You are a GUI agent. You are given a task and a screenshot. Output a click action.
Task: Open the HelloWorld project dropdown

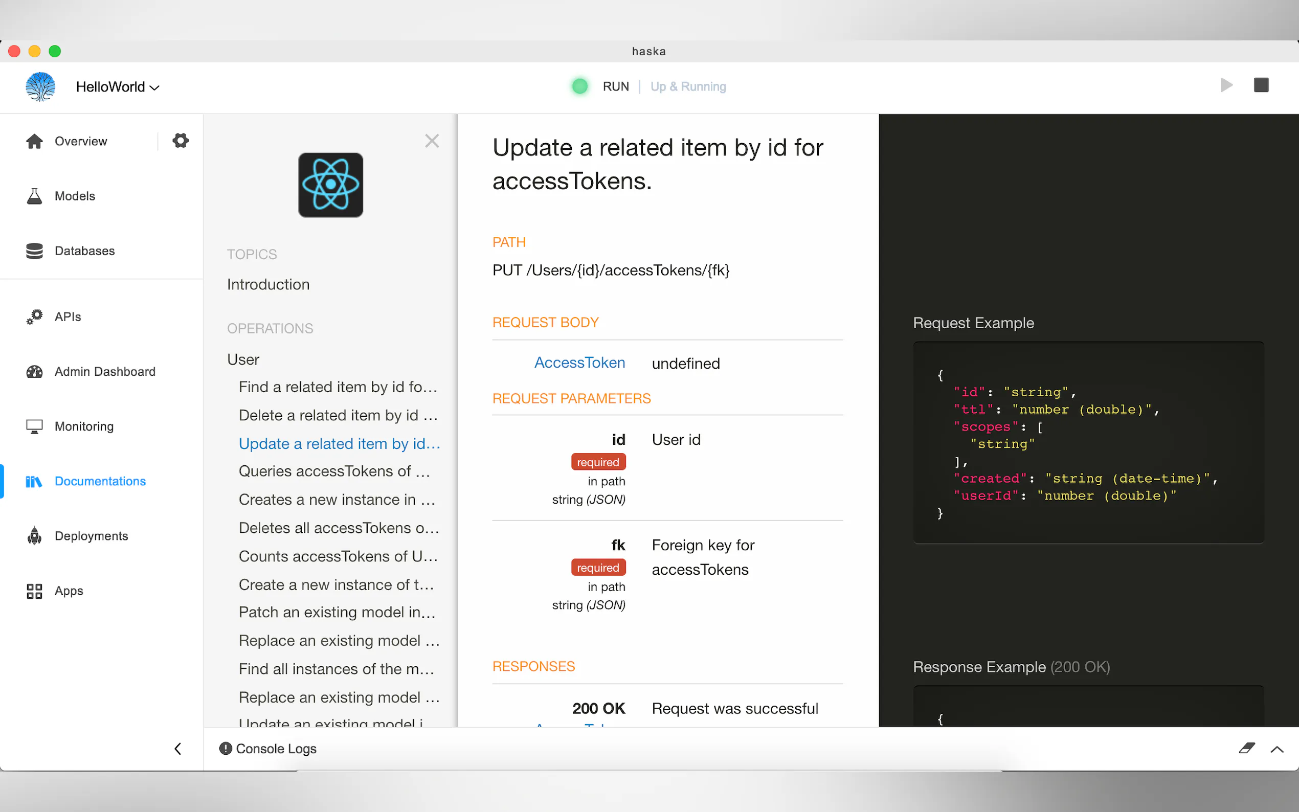(x=118, y=87)
